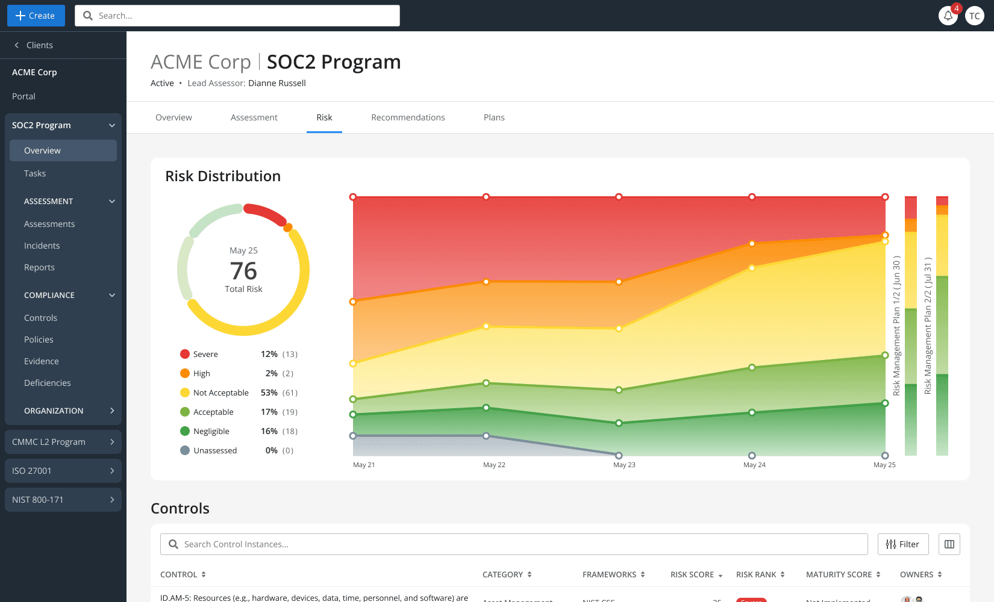Switch to Recommendations tab
994x602 pixels.
[x=408, y=117]
